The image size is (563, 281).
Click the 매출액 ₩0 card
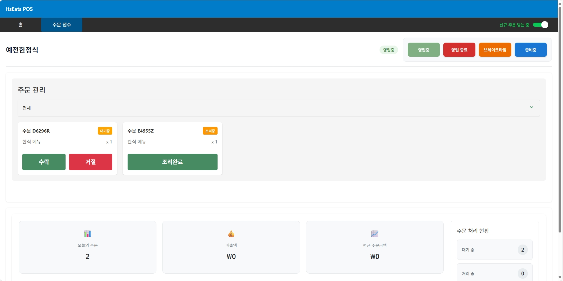[231, 247]
